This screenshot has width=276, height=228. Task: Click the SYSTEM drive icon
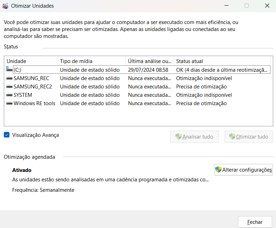pyautogui.click(x=9, y=95)
